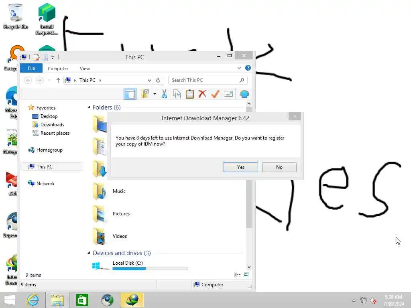
Task: Select Favorites in navigation pane
Action: tap(46, 107)
